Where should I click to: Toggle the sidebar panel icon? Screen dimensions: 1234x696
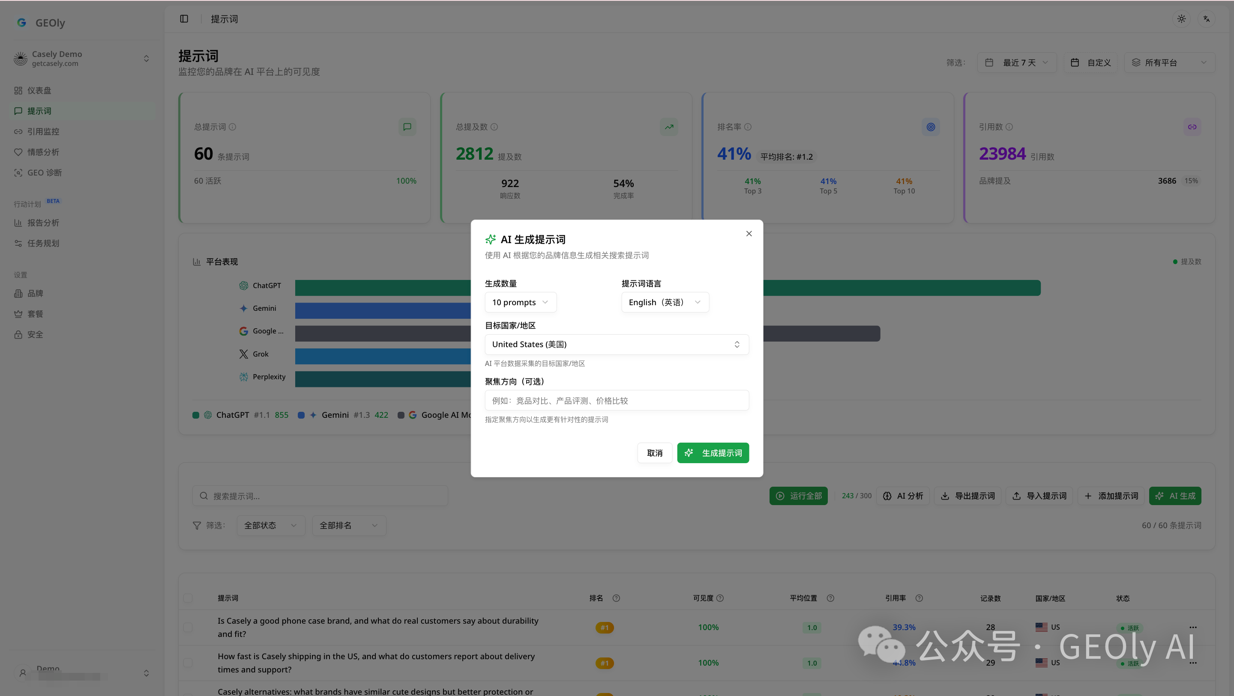click(184, 19)
